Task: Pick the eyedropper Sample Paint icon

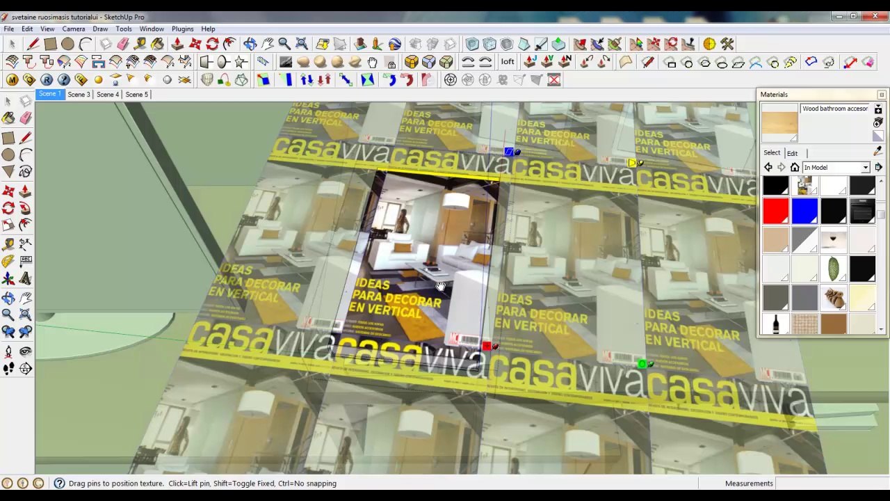Action: (x=877, y=152)
